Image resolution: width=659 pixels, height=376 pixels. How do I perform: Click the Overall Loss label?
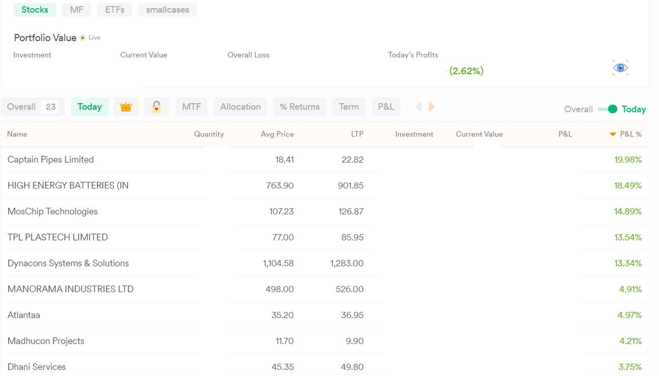[248, 55]
